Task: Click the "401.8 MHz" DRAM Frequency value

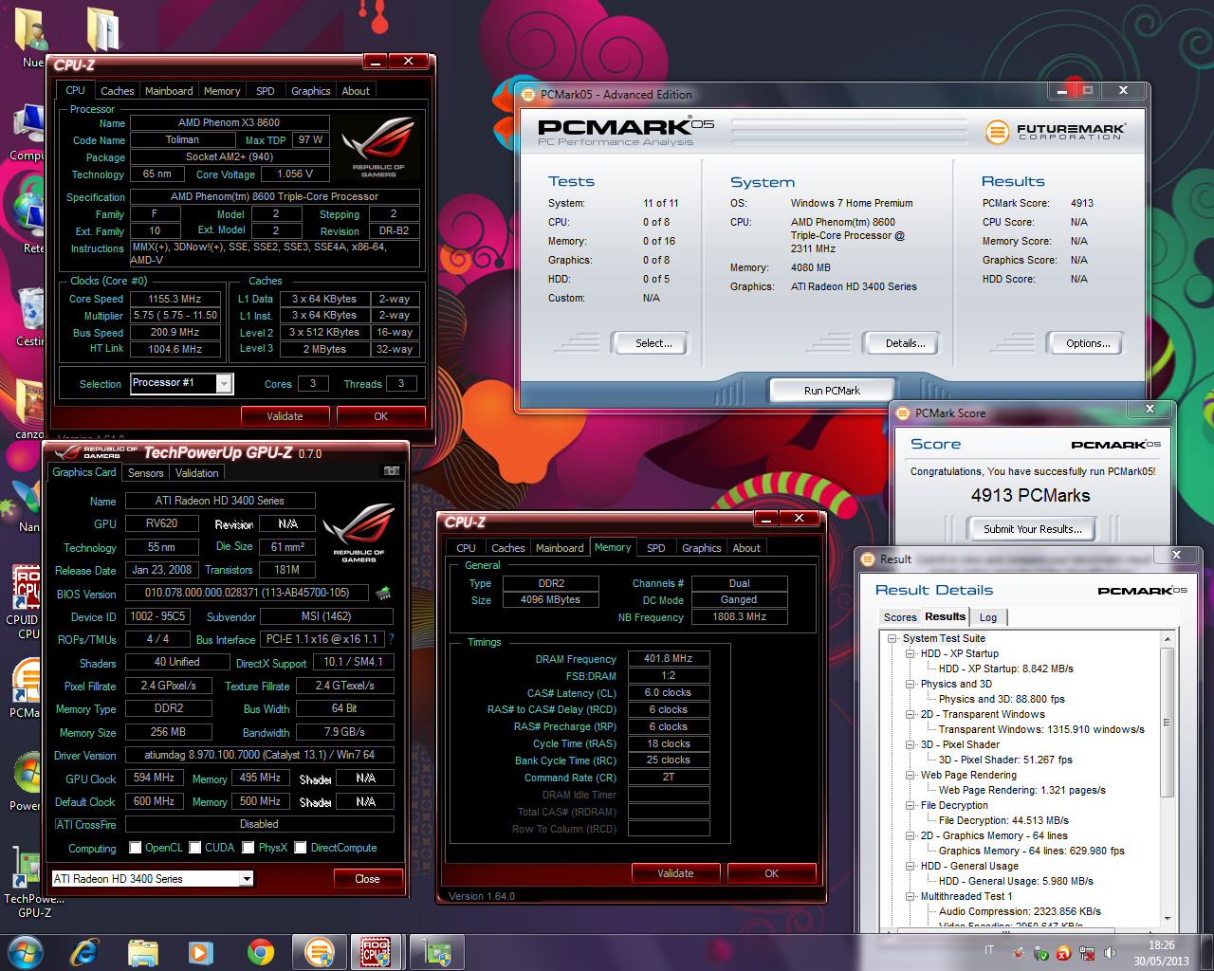Action: click(669, 658)
